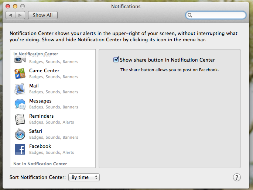Select the Safari entry in the list
The image size is (253, 190).
click(x=53, y=134)
